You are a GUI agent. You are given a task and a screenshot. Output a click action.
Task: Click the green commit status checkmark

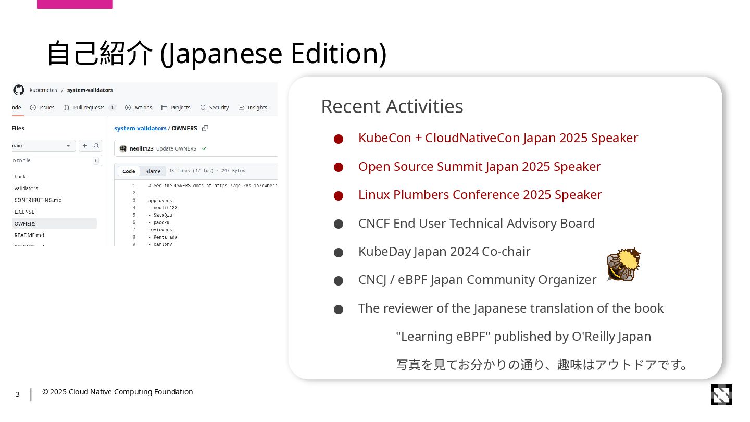tap(204, 148)
